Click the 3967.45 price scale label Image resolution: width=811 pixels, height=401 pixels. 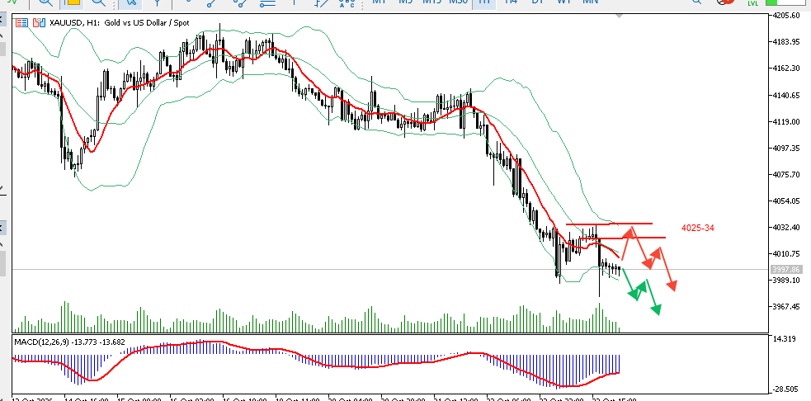(787, 306)
